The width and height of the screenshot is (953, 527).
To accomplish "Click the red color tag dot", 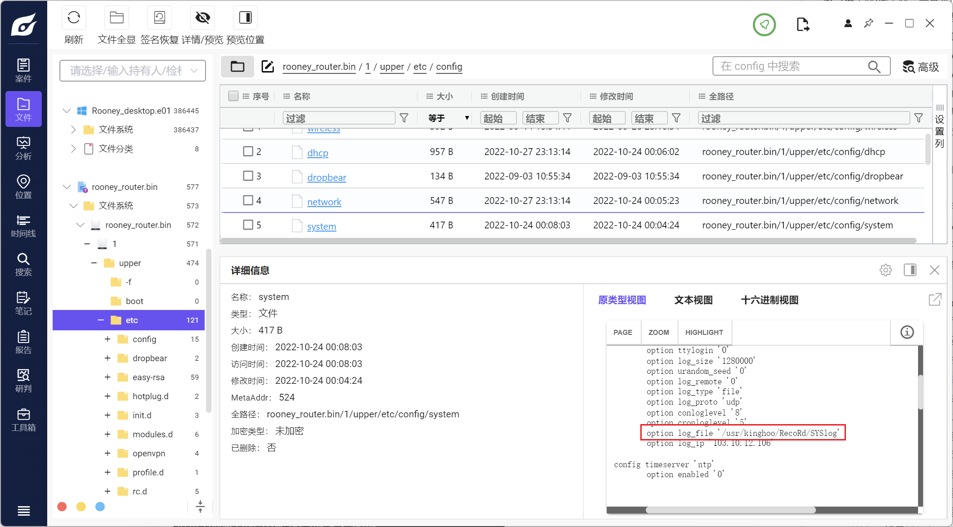I will click(62, 507).
